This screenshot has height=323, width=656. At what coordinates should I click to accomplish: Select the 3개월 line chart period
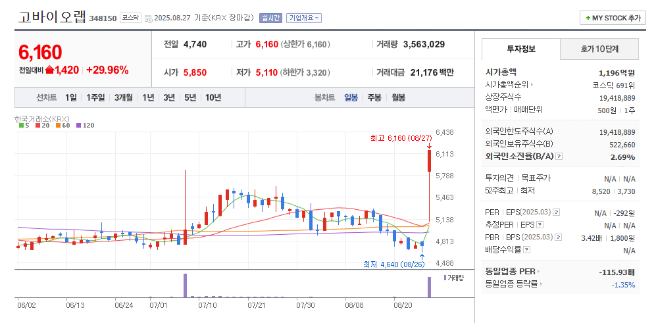124,97
